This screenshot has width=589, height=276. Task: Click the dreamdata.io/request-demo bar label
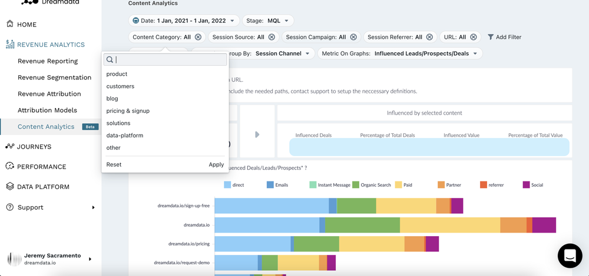182,262
